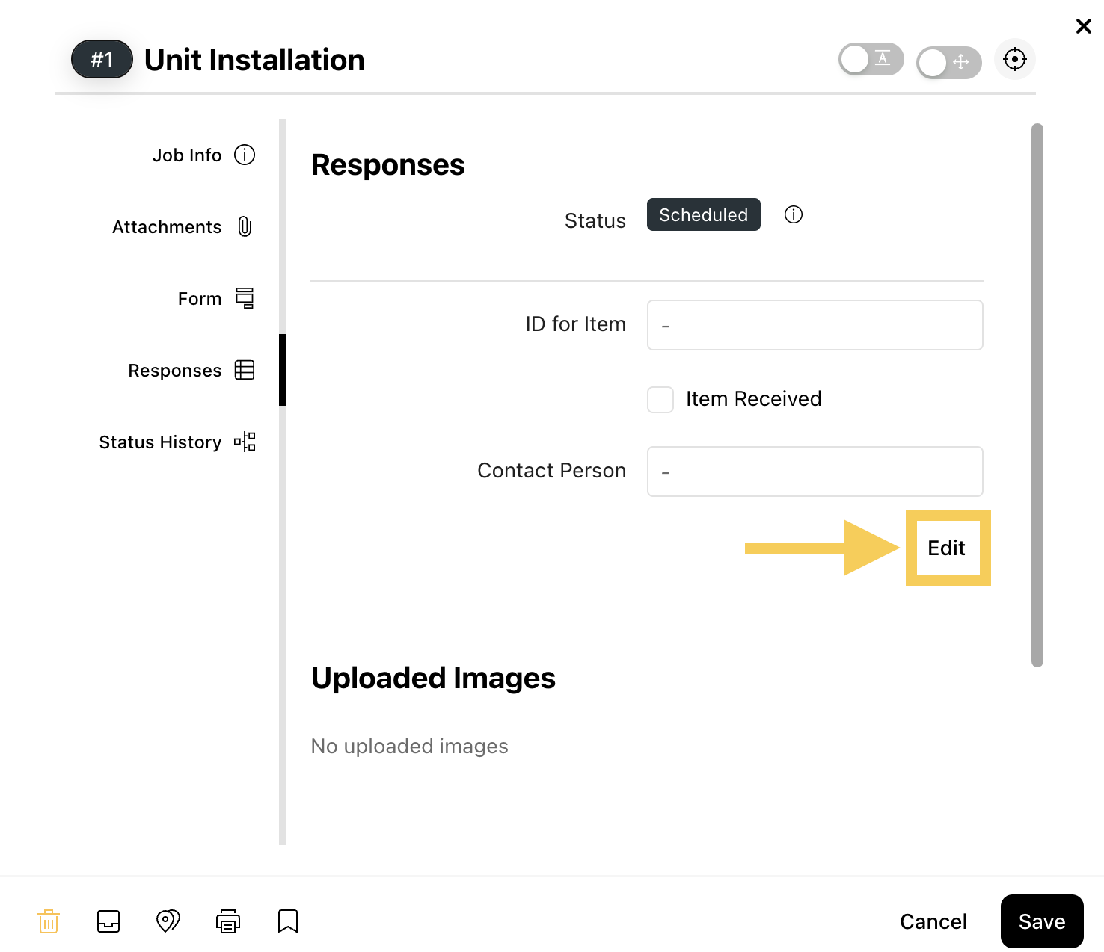Click the printer icon
This screenshot has width=1104, height=952.
[228, 921]
